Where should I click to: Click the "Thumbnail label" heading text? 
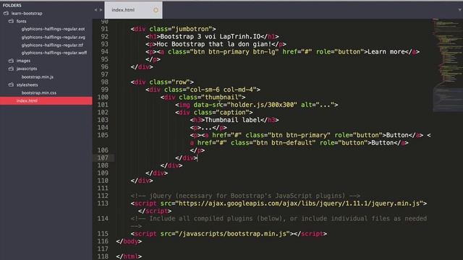(232, 120)
